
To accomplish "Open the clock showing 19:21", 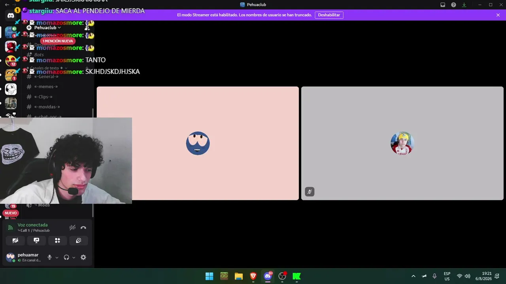I will click(x=483, y=276).
